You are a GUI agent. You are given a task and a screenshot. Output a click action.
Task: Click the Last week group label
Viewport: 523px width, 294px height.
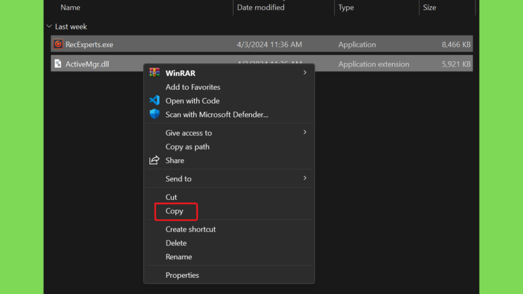(x=70, y=27)
